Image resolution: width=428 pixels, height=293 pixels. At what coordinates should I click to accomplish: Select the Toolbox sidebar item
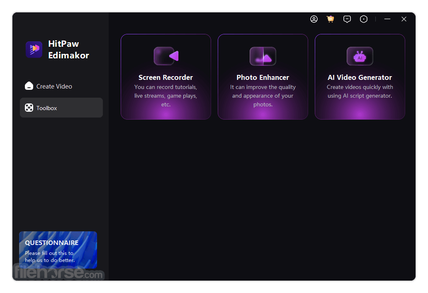click(x=61, y=108)
